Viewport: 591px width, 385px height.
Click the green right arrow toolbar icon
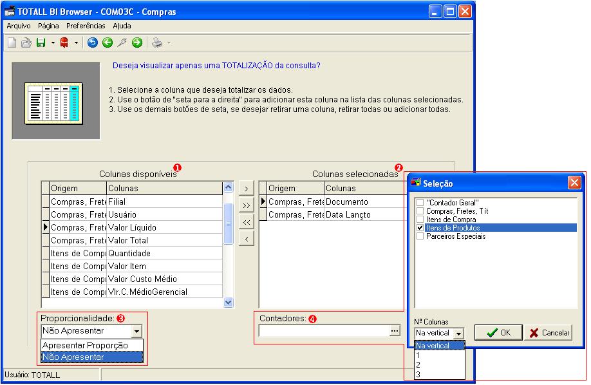point(137,42)
